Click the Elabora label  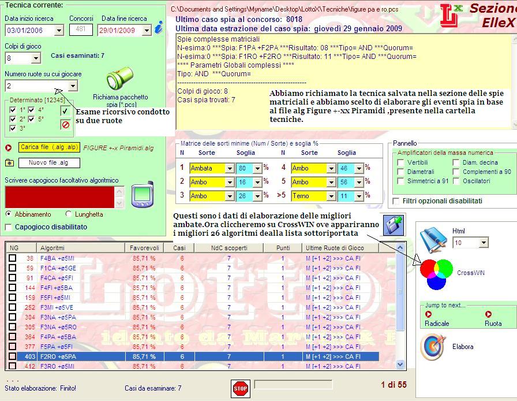(x=463, y=347)
